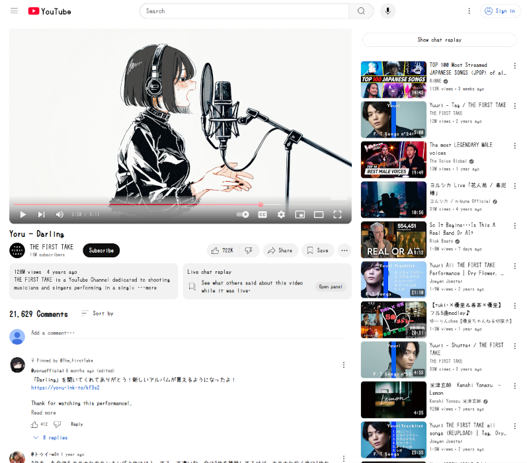The height and width of the screenshot is (463, 527).
Task: Expand description with ...more
Action: point(147,288)
